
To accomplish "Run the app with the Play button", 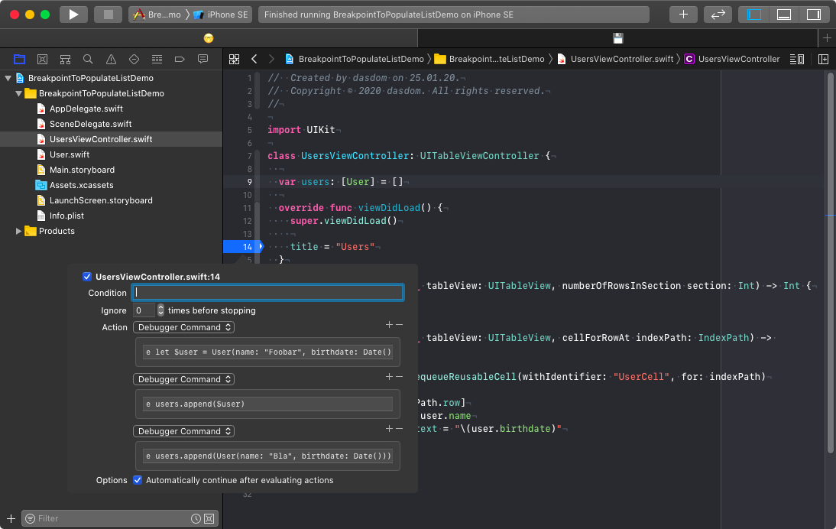I will 73,15.
